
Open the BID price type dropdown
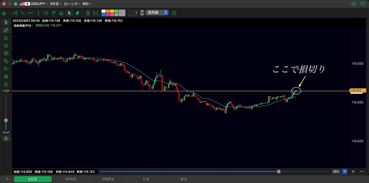point(87,4)
